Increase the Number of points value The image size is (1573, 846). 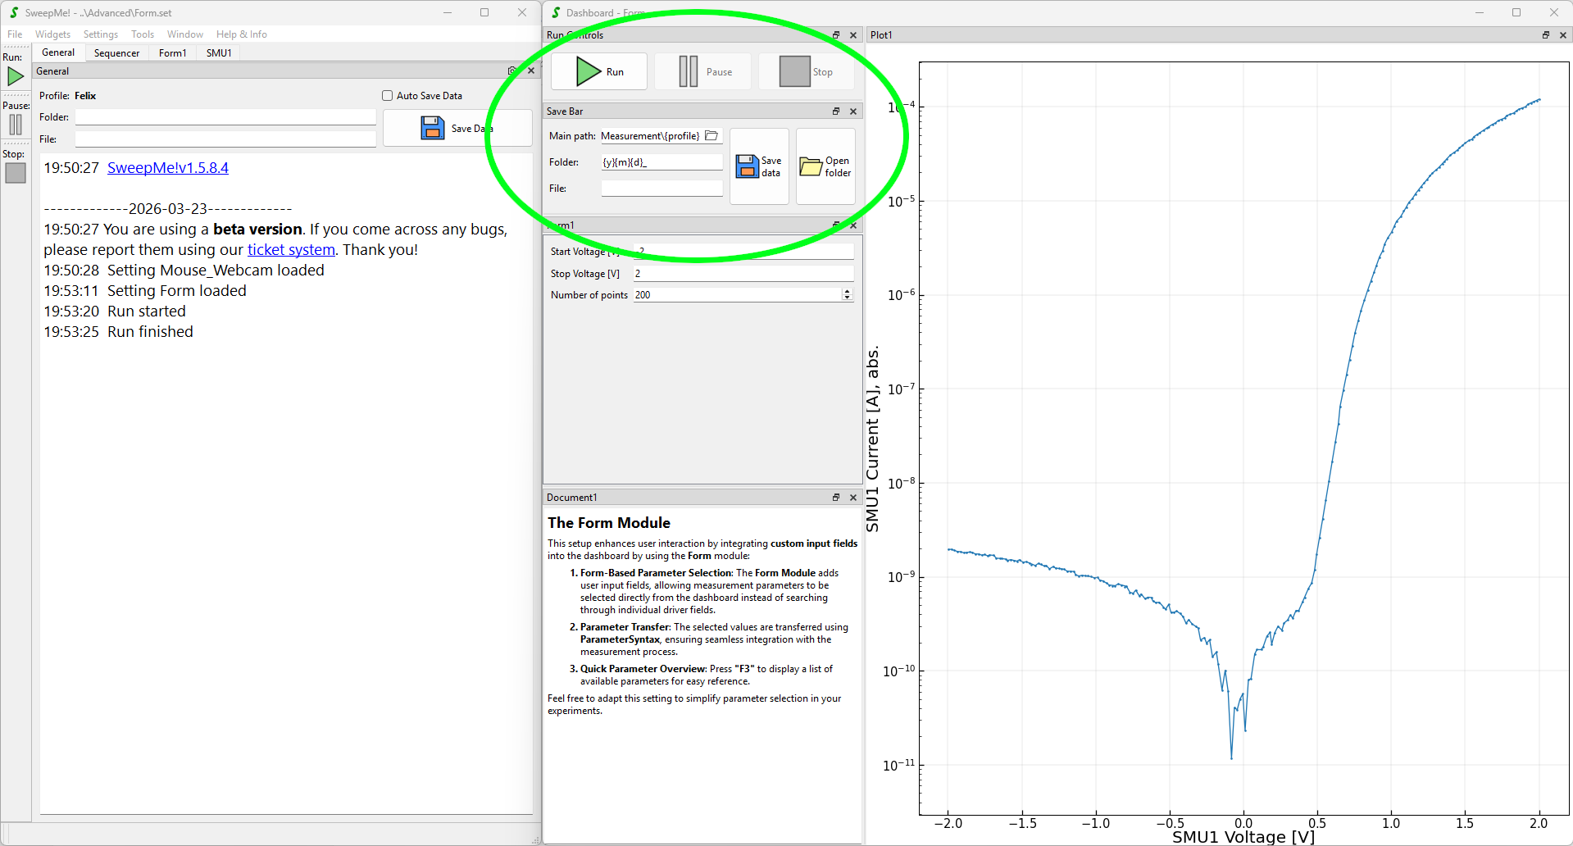click(x=847, y=291)
